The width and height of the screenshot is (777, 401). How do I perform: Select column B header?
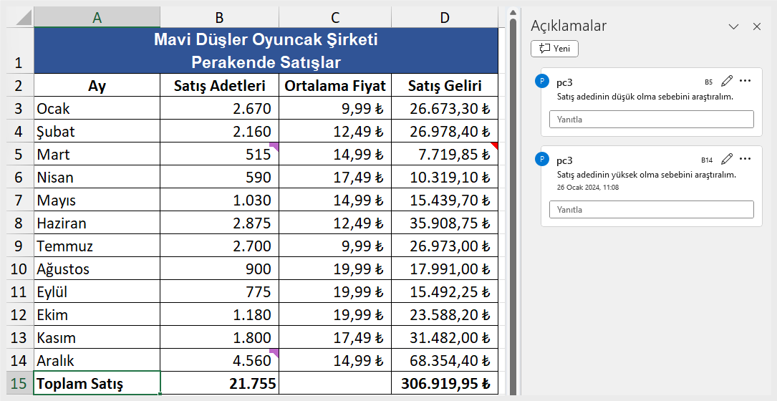220,18
